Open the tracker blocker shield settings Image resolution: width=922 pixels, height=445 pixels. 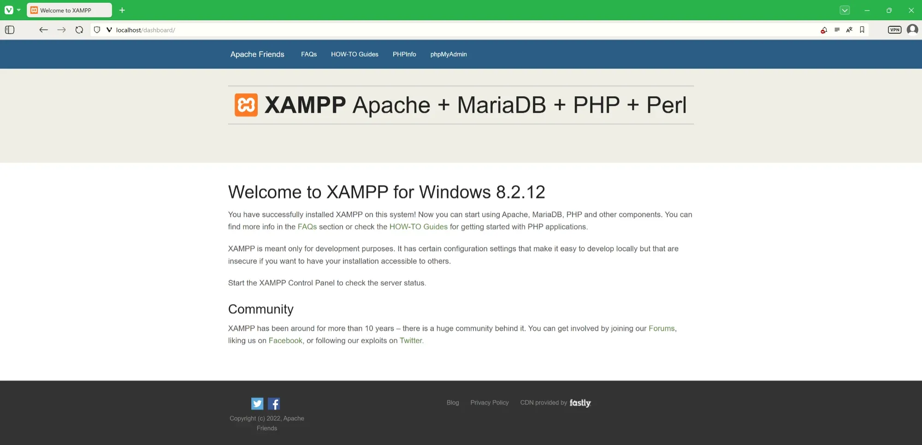(97, 30)
